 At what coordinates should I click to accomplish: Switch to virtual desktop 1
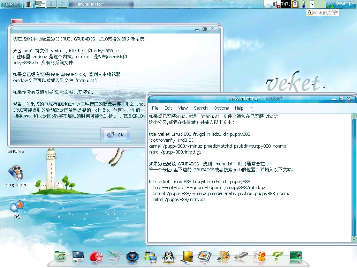point(40,4)
